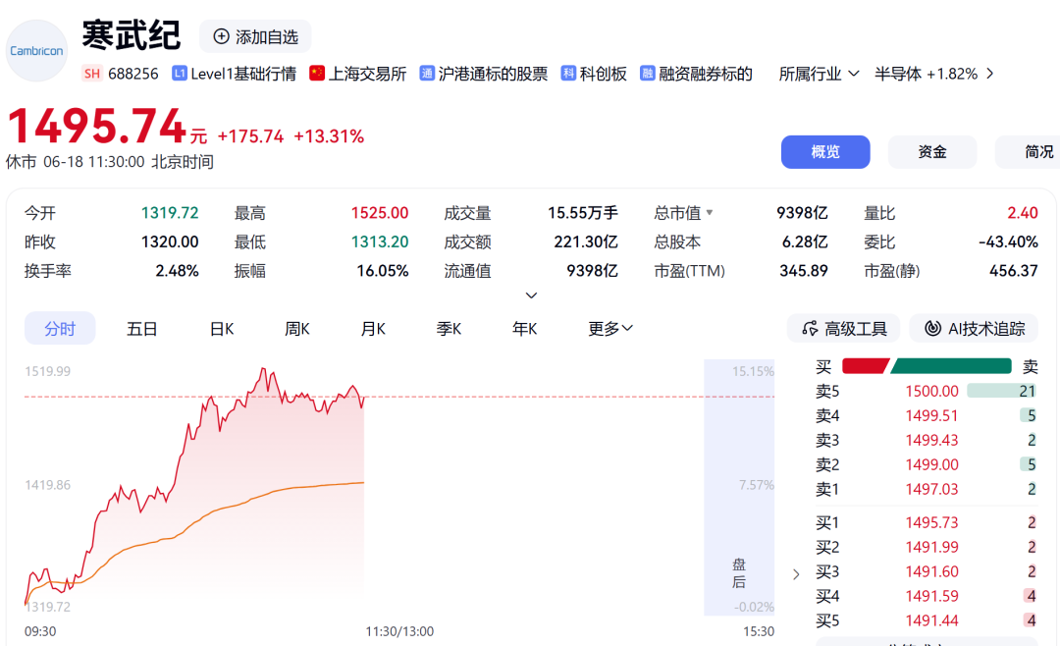Image resolution: width=1060 pixels, height=646 pixels.
Task: Click the 成交额 value 221.30亿
Action: tap(585, 242)
